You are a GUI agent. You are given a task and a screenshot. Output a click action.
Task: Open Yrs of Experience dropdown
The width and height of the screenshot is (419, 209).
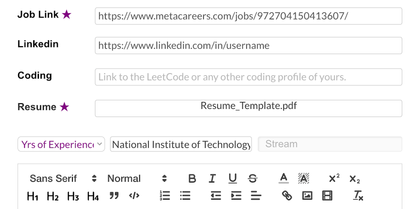tap(61, 144)
